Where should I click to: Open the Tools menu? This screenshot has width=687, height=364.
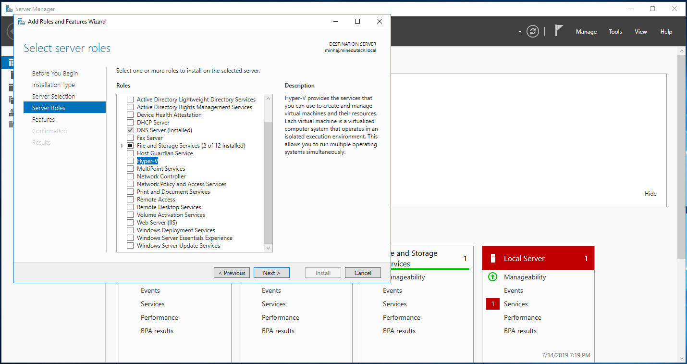pyautogui.click(x=615, y=31)
